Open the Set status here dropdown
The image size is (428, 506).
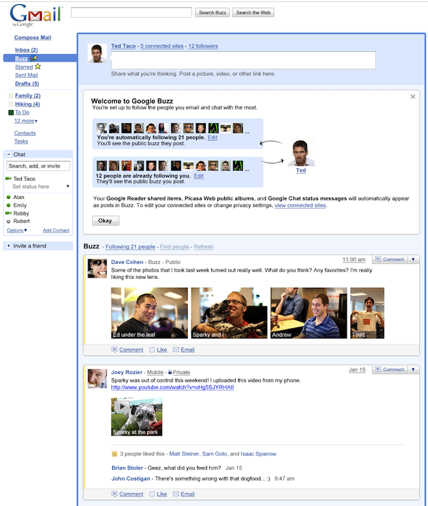tap(68, 187)
